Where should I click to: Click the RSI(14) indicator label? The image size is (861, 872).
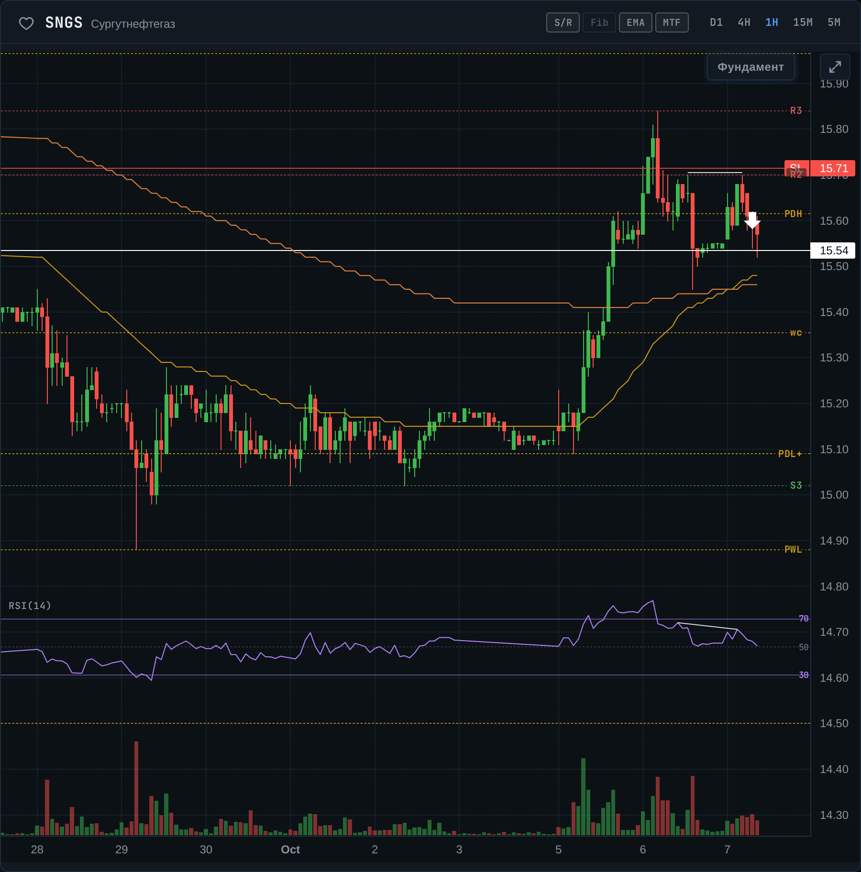[x=30, y=606]
